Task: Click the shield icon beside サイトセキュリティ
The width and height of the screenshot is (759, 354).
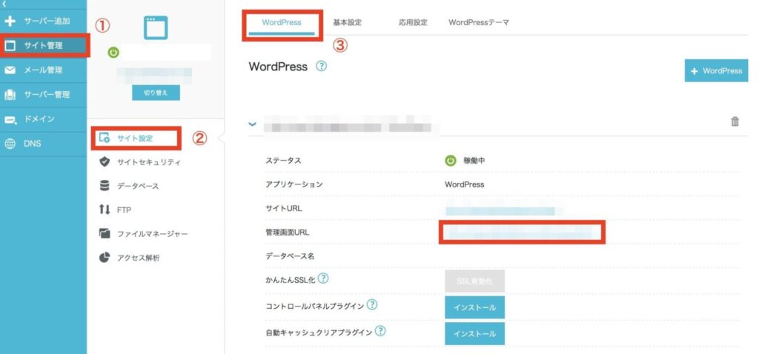Action: click(x=105, y=162)
